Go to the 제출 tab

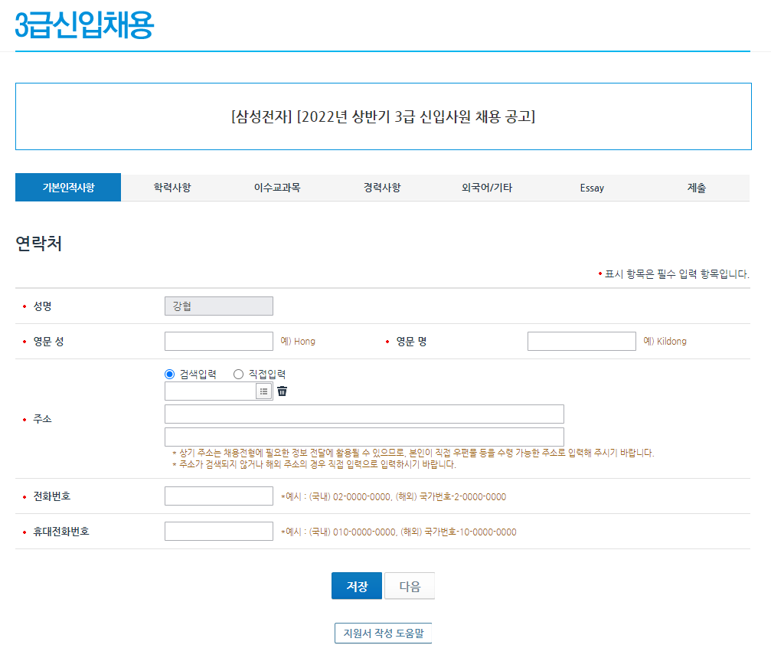tap(697, 188)
